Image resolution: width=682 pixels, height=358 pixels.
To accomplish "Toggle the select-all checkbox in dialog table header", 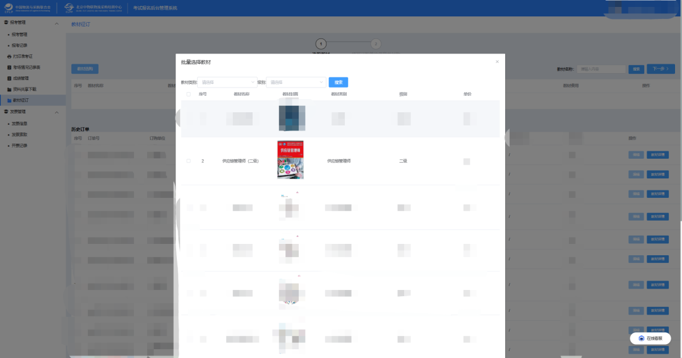I will coord(188,94).
